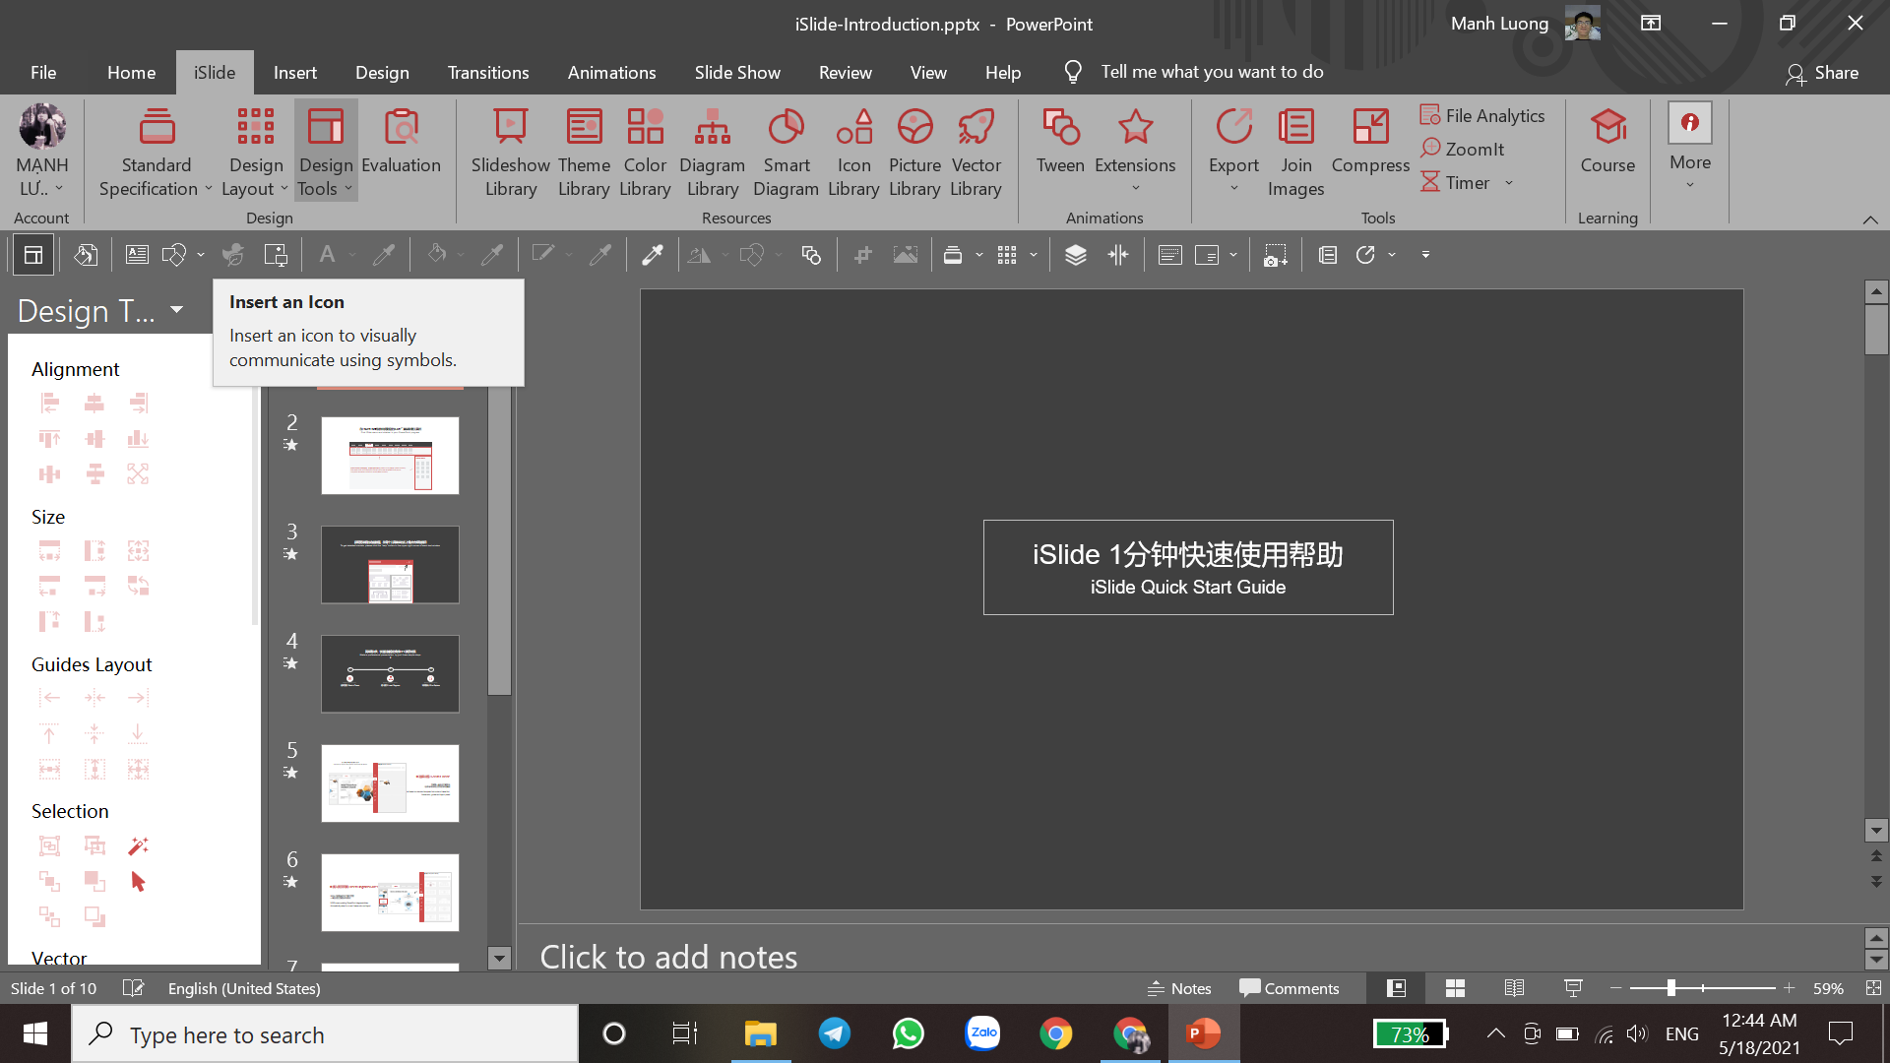
Task: Click the zoom in plus button
Action: [1789, 988]
